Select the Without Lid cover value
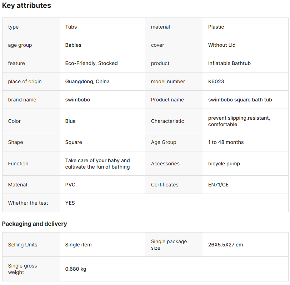The width and height of the screenshot is (290, 285). click(x=222, y=45)
